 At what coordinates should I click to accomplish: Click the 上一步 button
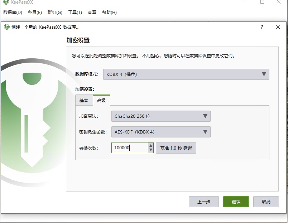203,202
